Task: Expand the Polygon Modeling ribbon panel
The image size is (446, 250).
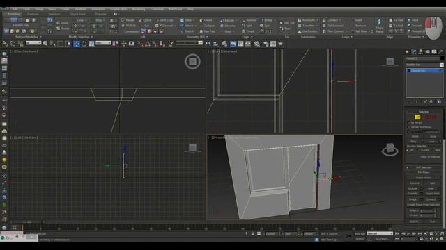Action: point(28,37)
